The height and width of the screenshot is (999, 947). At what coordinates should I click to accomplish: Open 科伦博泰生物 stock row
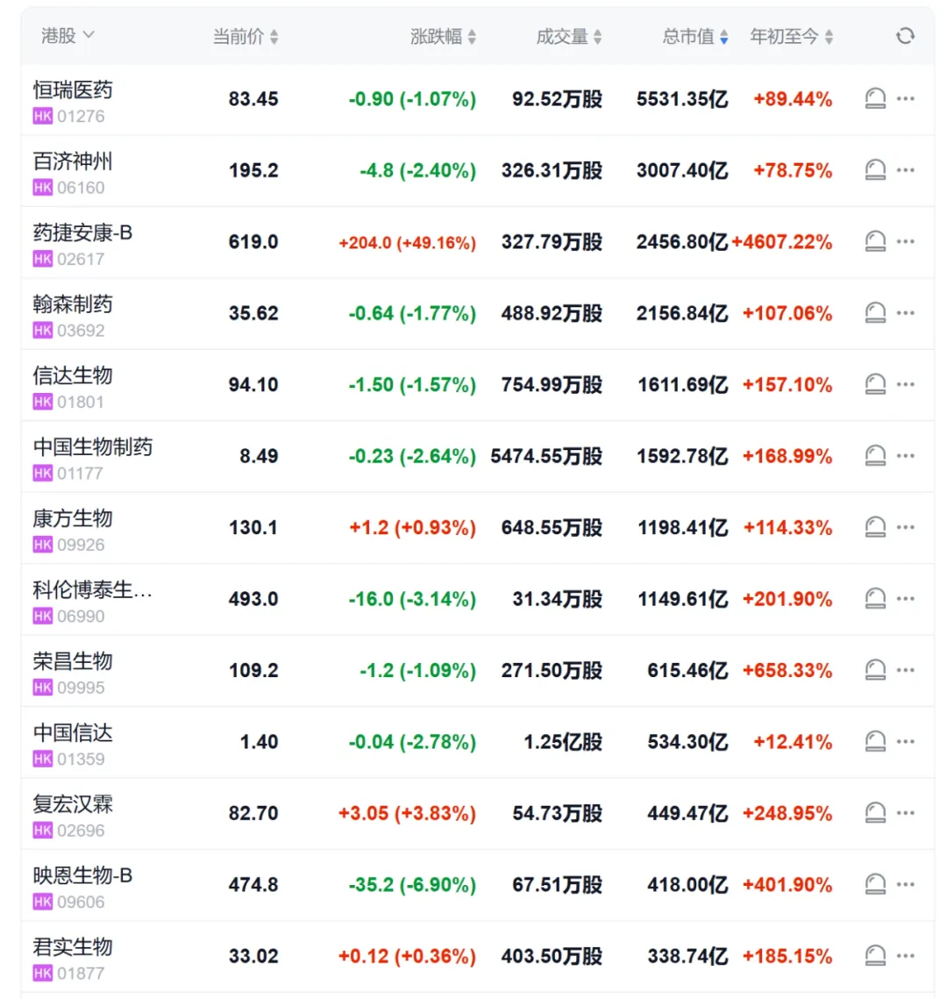(93, 590)
